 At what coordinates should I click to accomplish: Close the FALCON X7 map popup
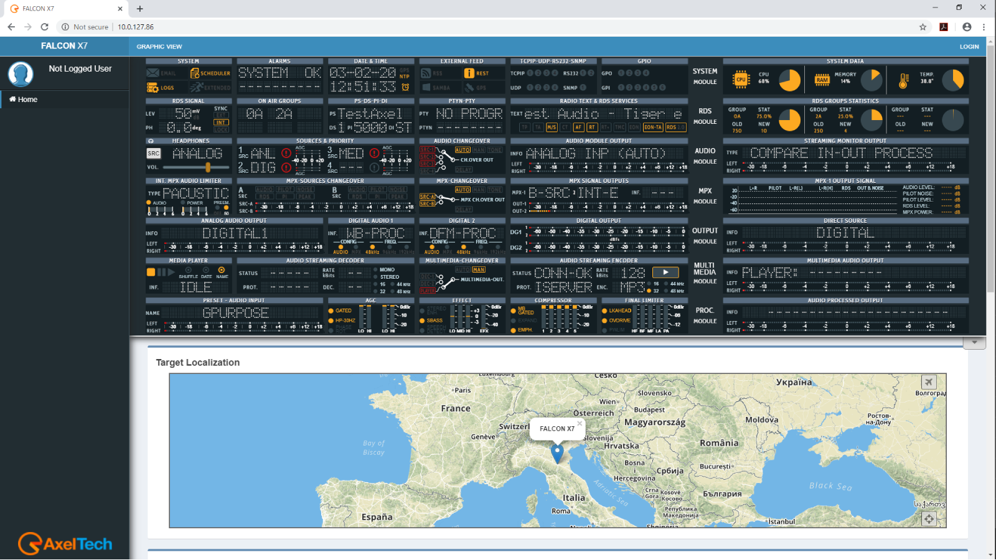[x=579, y=423]
